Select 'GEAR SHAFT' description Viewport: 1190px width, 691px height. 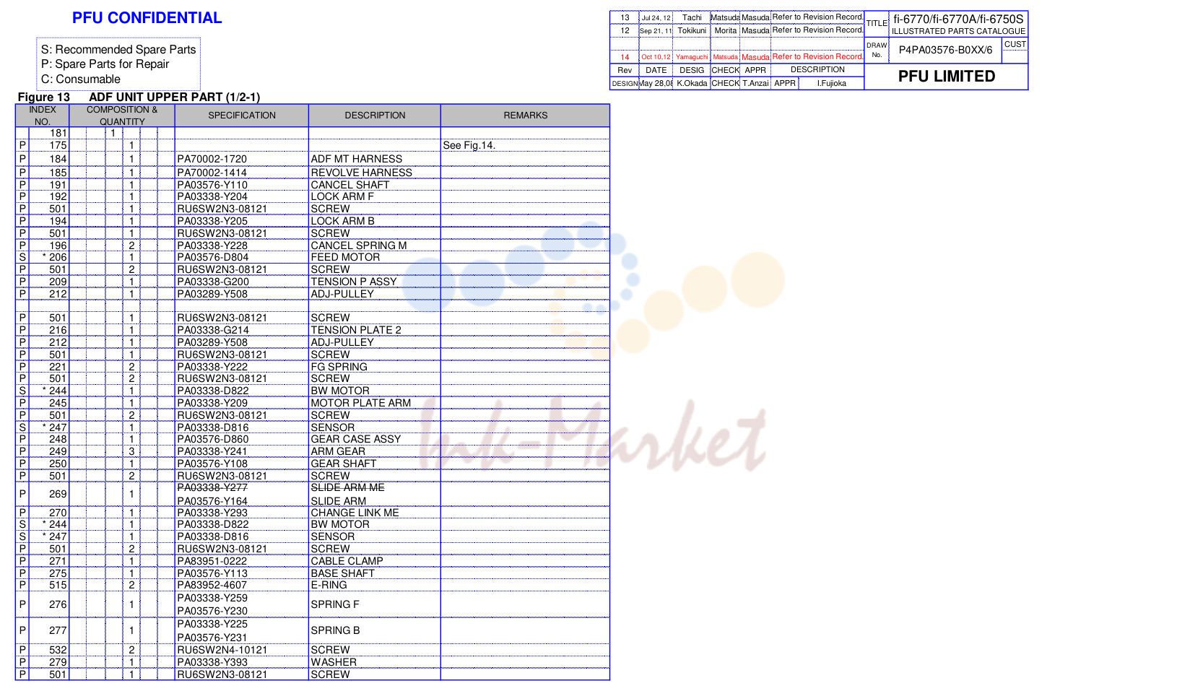coord(344,464)
